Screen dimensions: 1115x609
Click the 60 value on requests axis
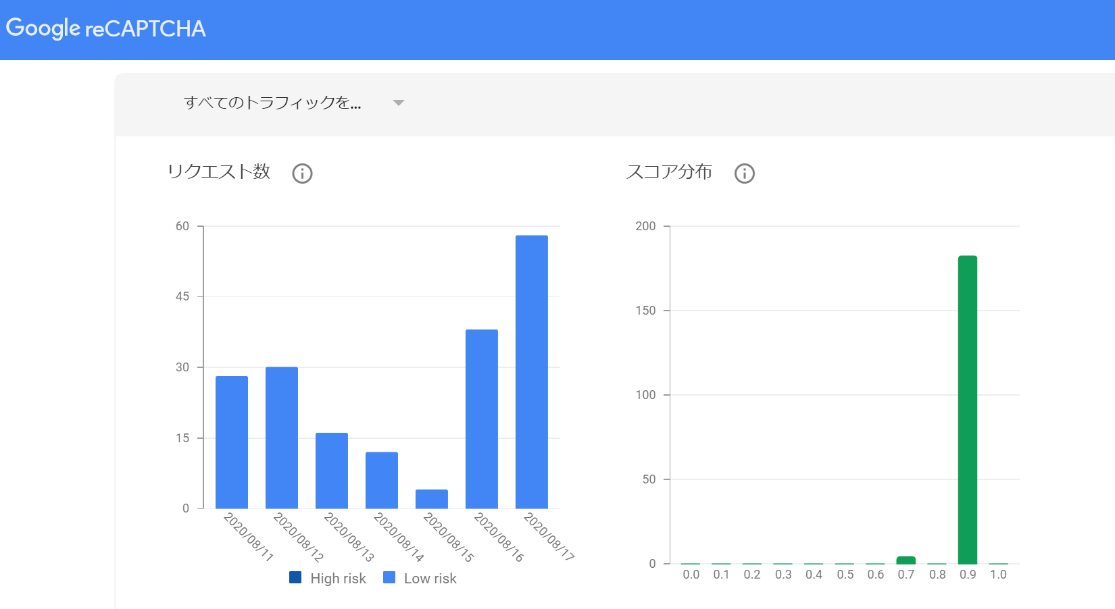182,226
